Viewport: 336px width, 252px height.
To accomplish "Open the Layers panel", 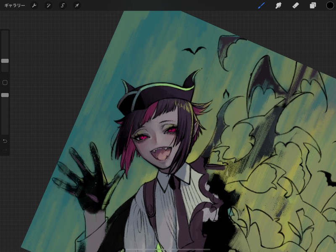I will 312,5.
